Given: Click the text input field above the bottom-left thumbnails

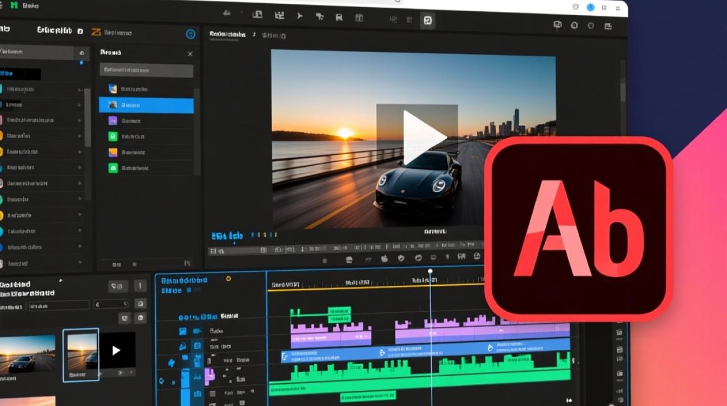Looking at the screenshot, I should pyautogui.click(x=58, y=305).
